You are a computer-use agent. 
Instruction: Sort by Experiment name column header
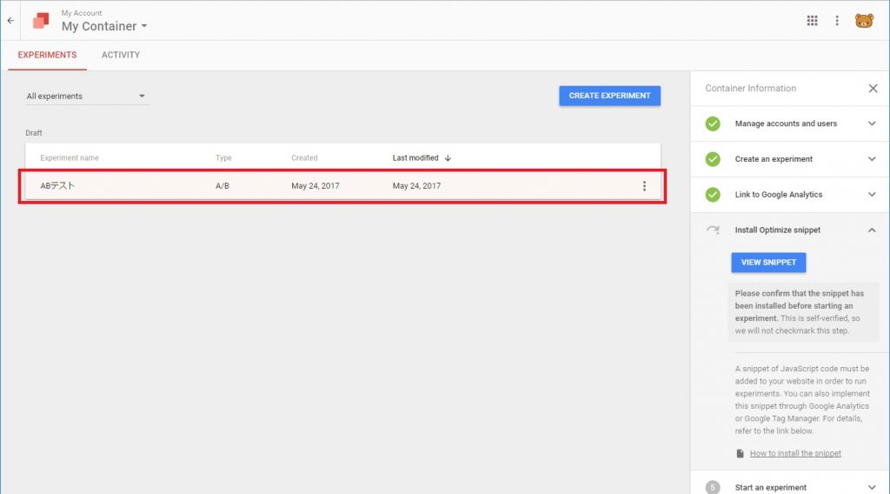(x=70, y=157)
